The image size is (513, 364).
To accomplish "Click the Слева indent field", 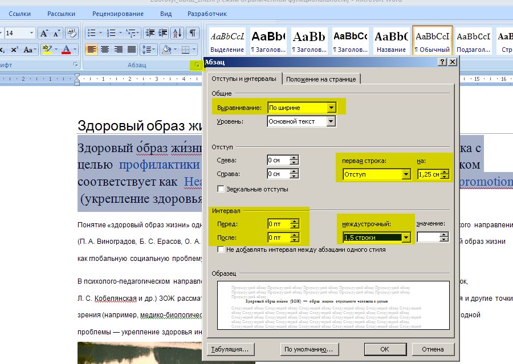I will (x=278, y=160).
